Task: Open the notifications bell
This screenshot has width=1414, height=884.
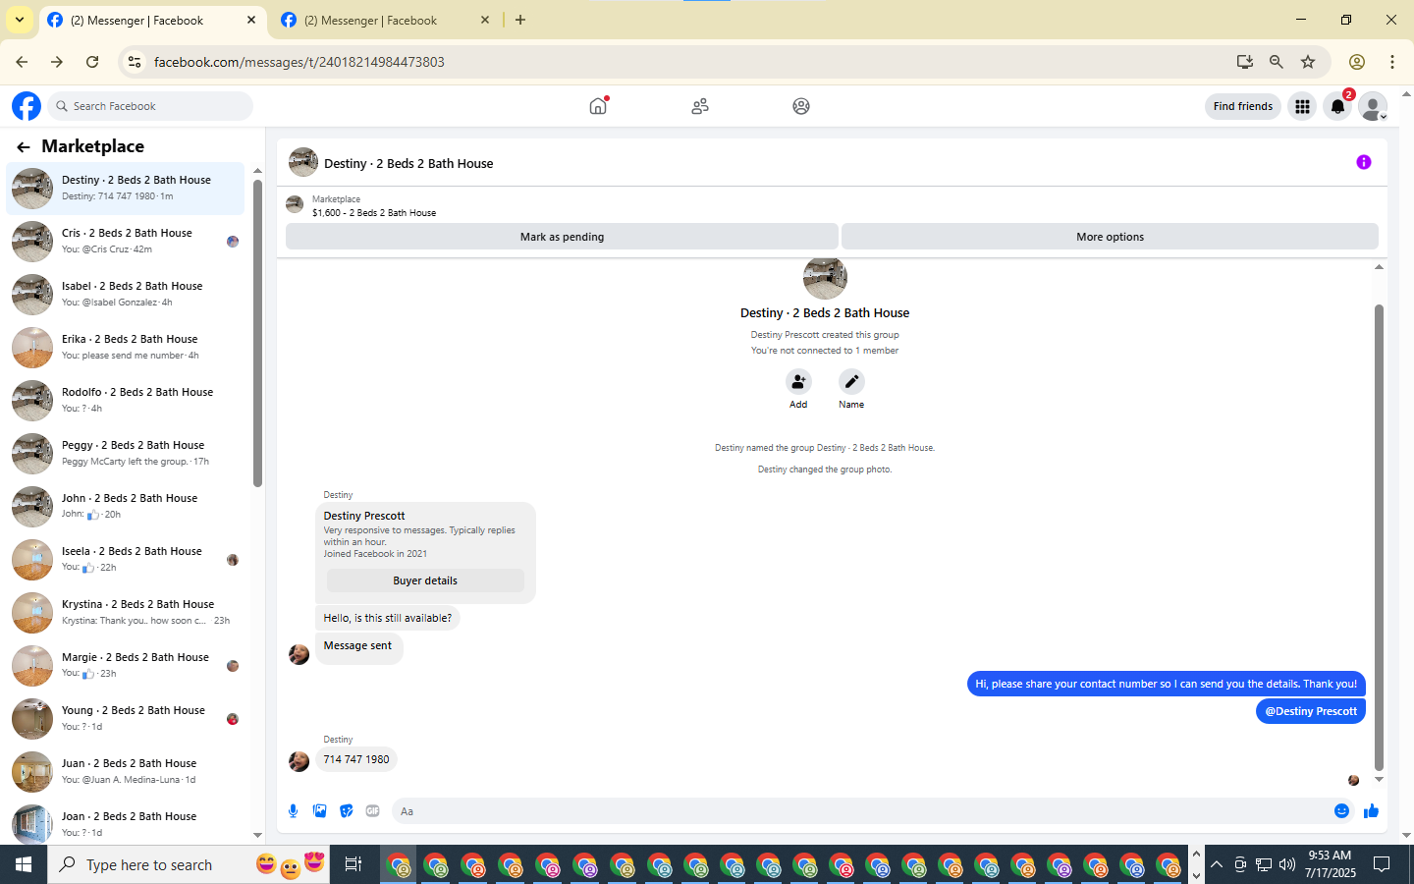Action: coord(1337,106)
